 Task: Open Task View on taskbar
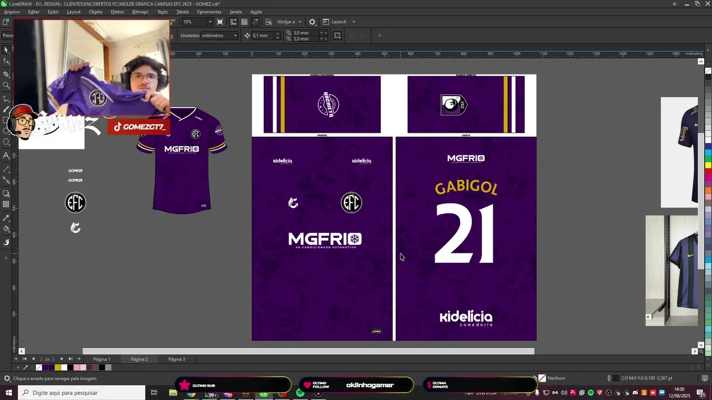point(154,393)
